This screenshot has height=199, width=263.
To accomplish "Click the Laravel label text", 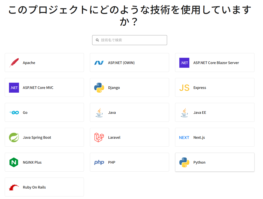I will click(x=114, y=137).
